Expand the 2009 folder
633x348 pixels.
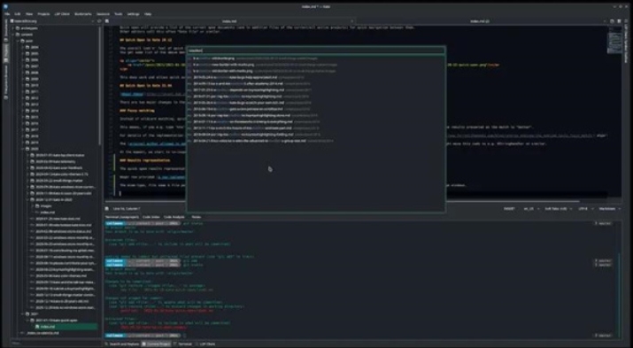23,79
